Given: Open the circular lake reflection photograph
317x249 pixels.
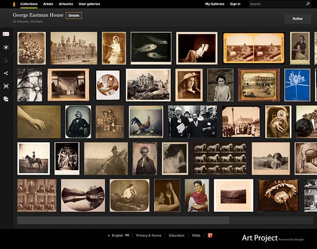Looking at the screenshot, I should pos(83,195).
